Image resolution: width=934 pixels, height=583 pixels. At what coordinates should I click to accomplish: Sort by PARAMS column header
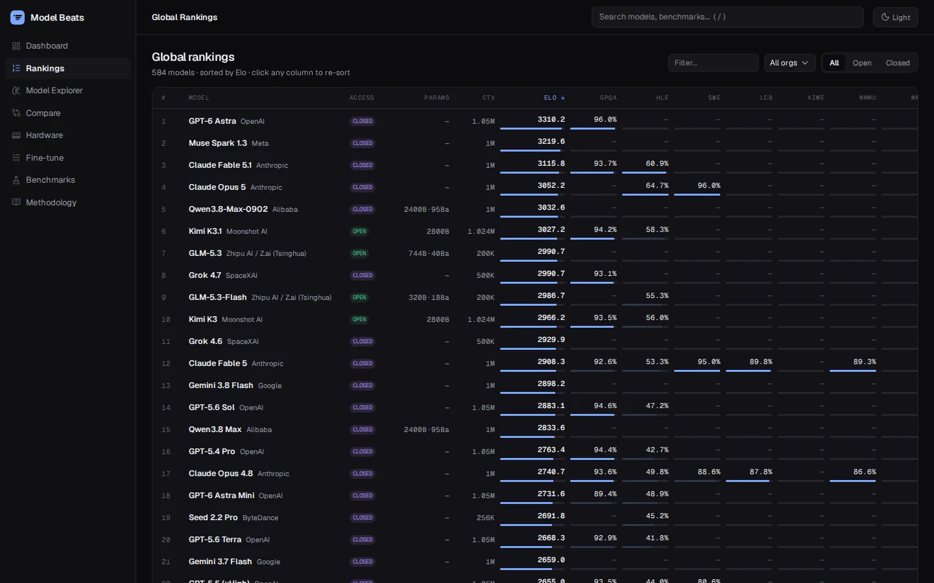[437, 98]
